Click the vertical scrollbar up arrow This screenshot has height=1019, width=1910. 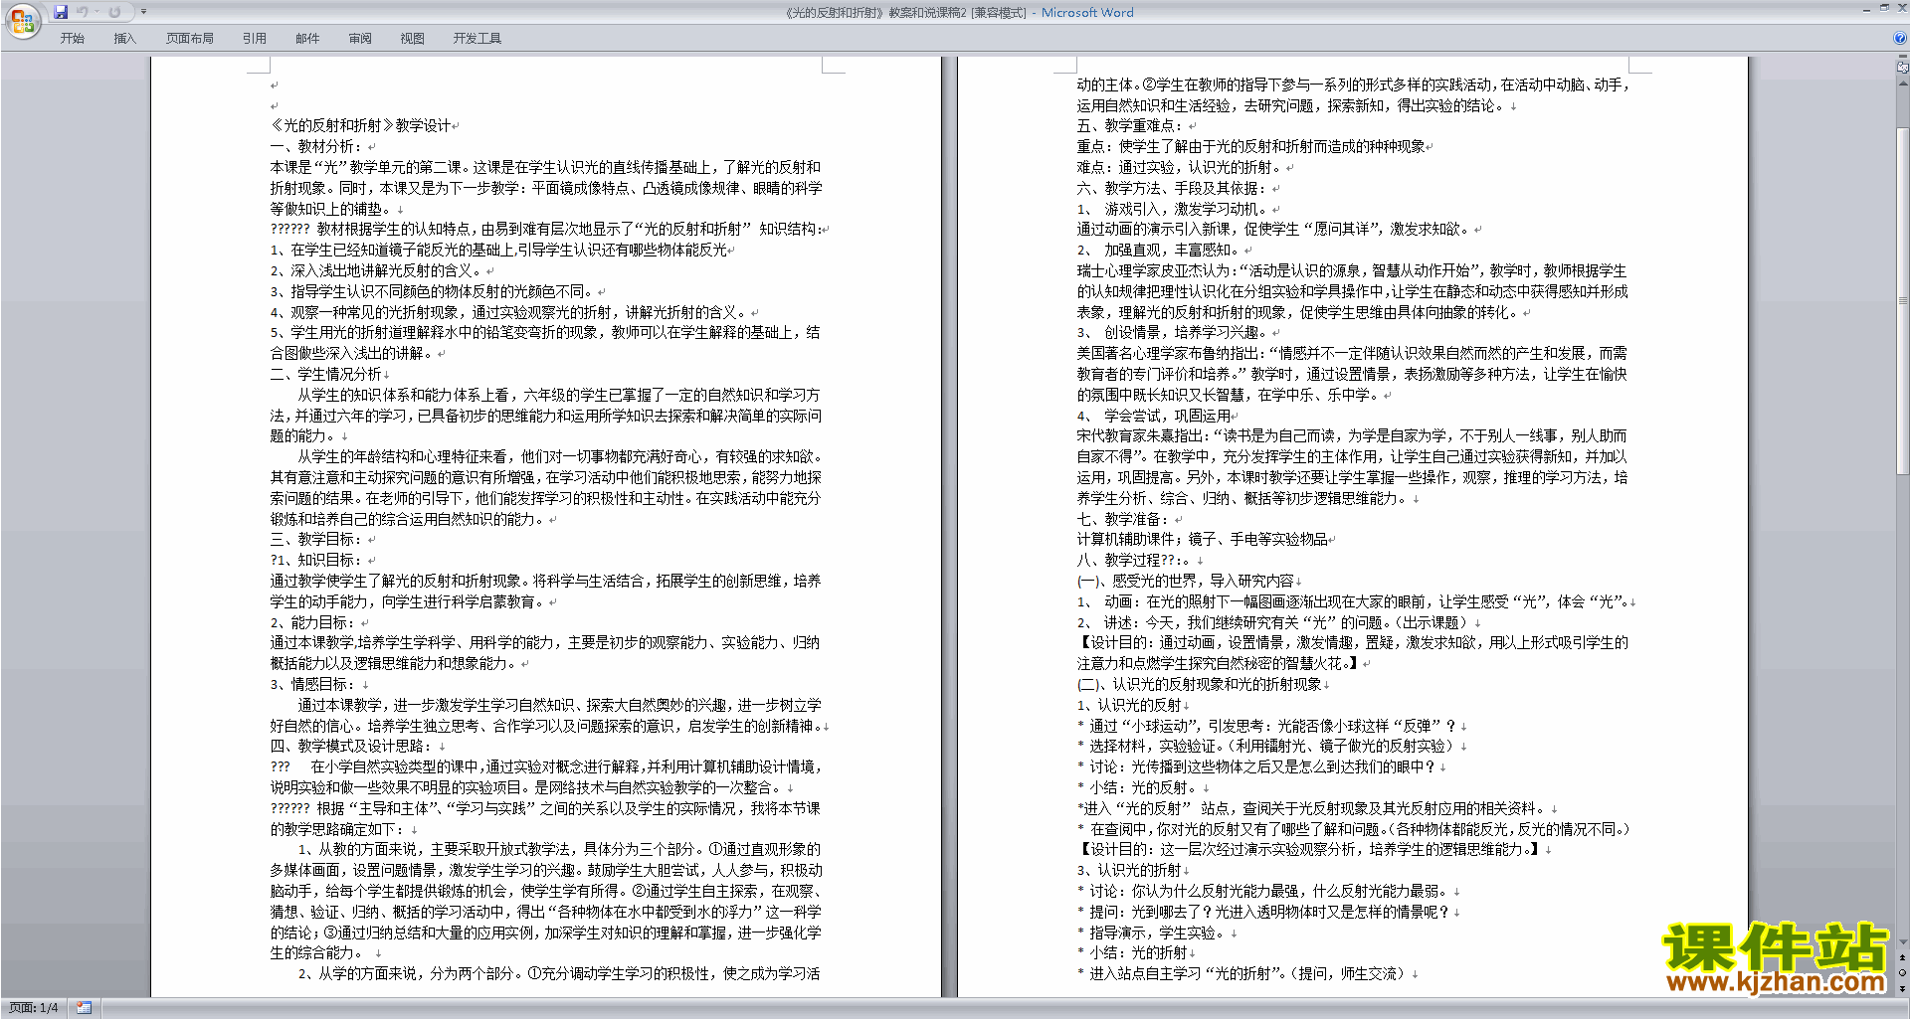[1903, 83]
